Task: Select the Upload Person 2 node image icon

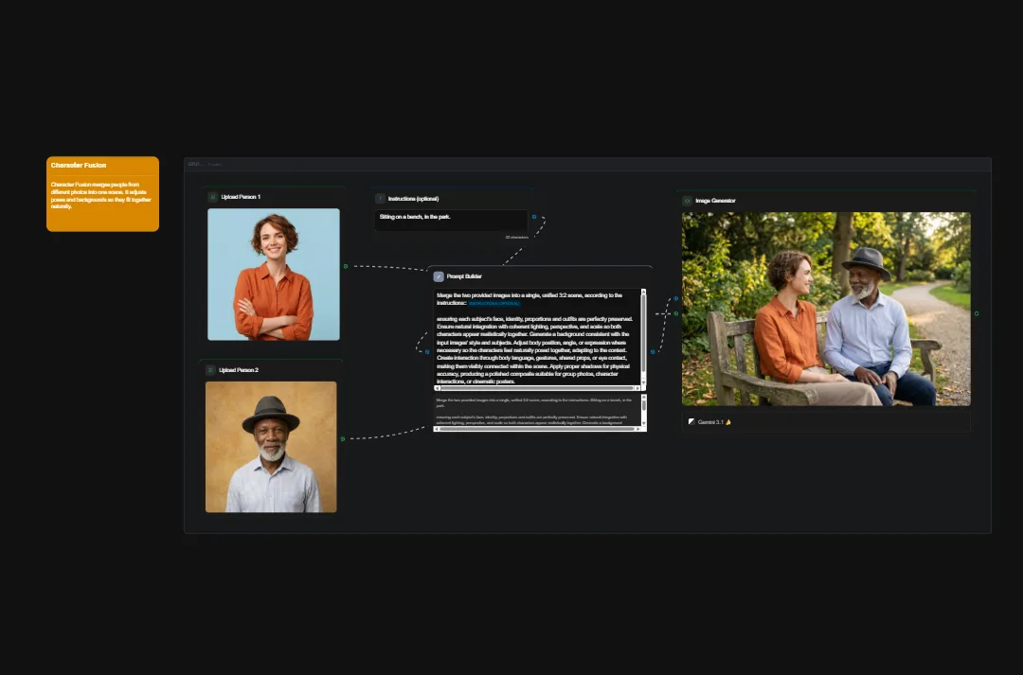Action: pyautogui.click(x=210, y=370)
